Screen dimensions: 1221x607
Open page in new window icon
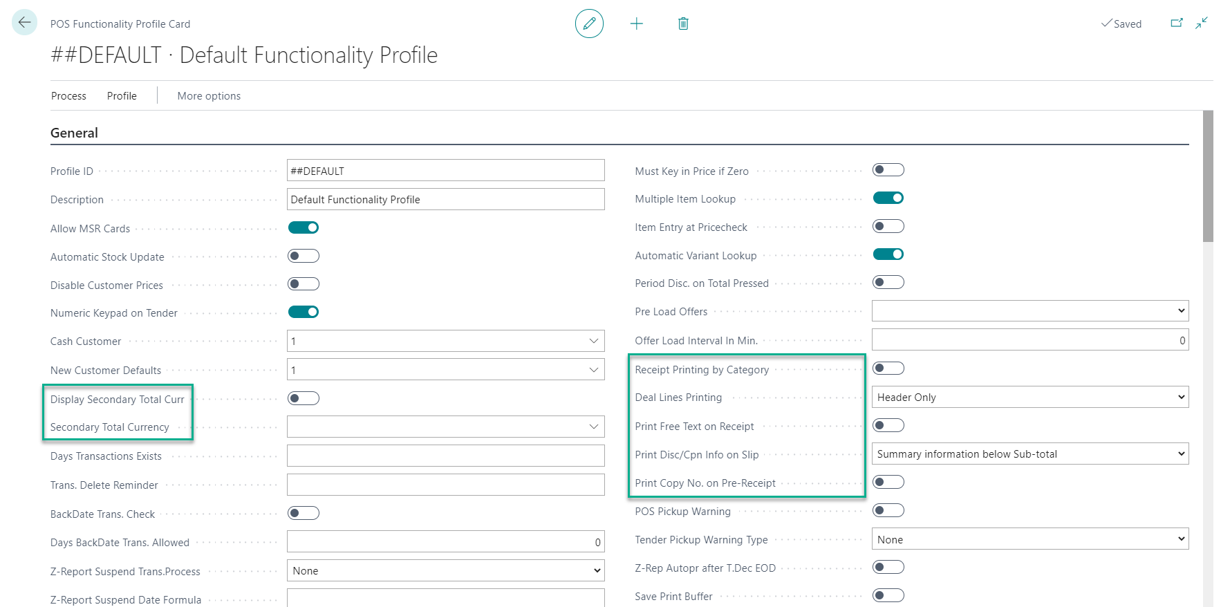pos(1176,23)
